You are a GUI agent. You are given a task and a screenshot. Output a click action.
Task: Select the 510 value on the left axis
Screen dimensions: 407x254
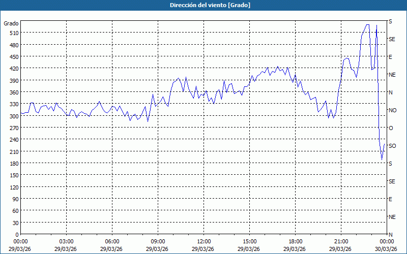pyautogui.click(x=13, y=33)
